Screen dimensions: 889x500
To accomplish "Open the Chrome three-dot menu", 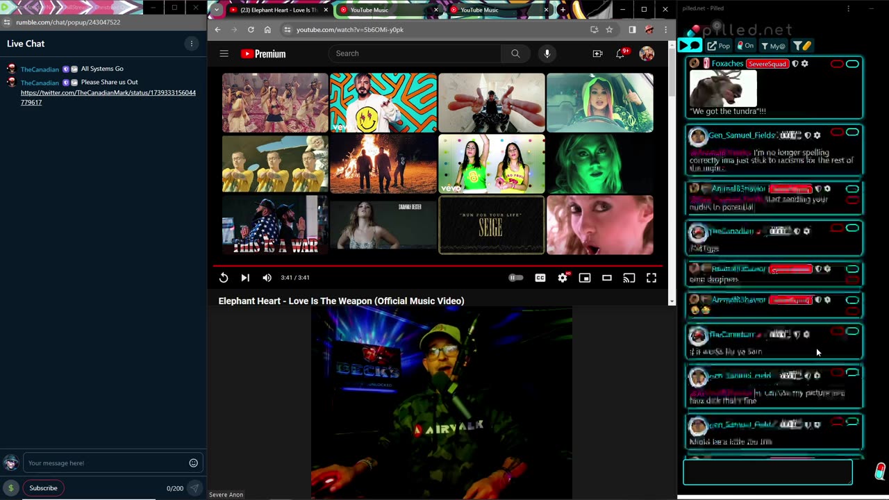I will 665,30.
